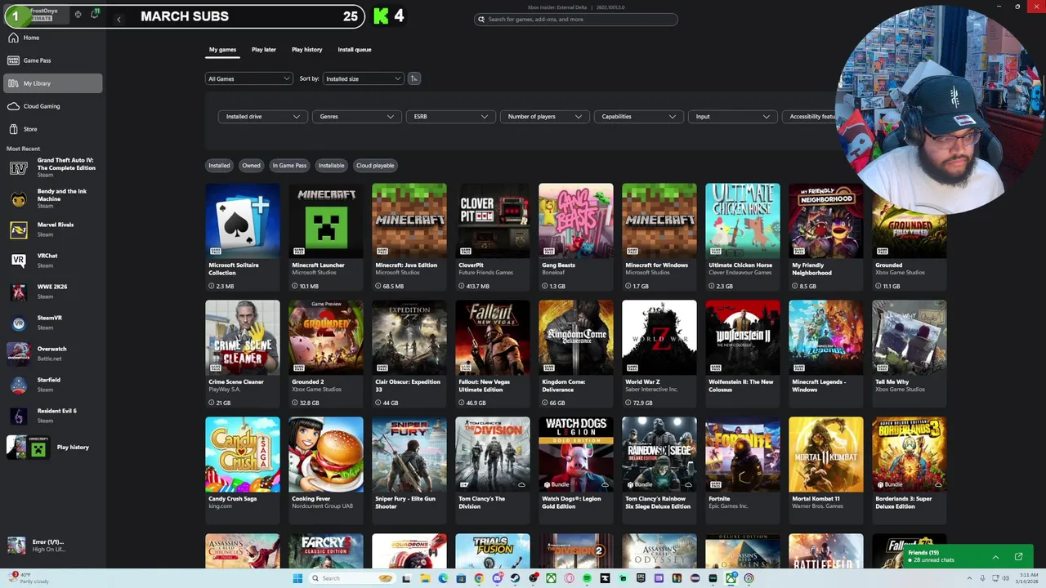Screen dimensions: 1046x588
Task: Reverse the sort order arrow button
Action: pyautogui.click(x=414, y=78)
